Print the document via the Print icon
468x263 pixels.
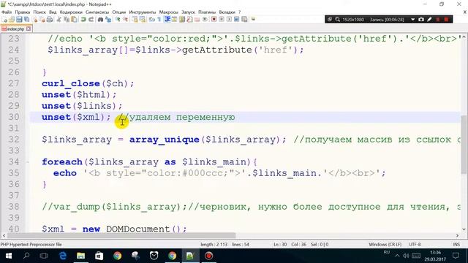50,20
